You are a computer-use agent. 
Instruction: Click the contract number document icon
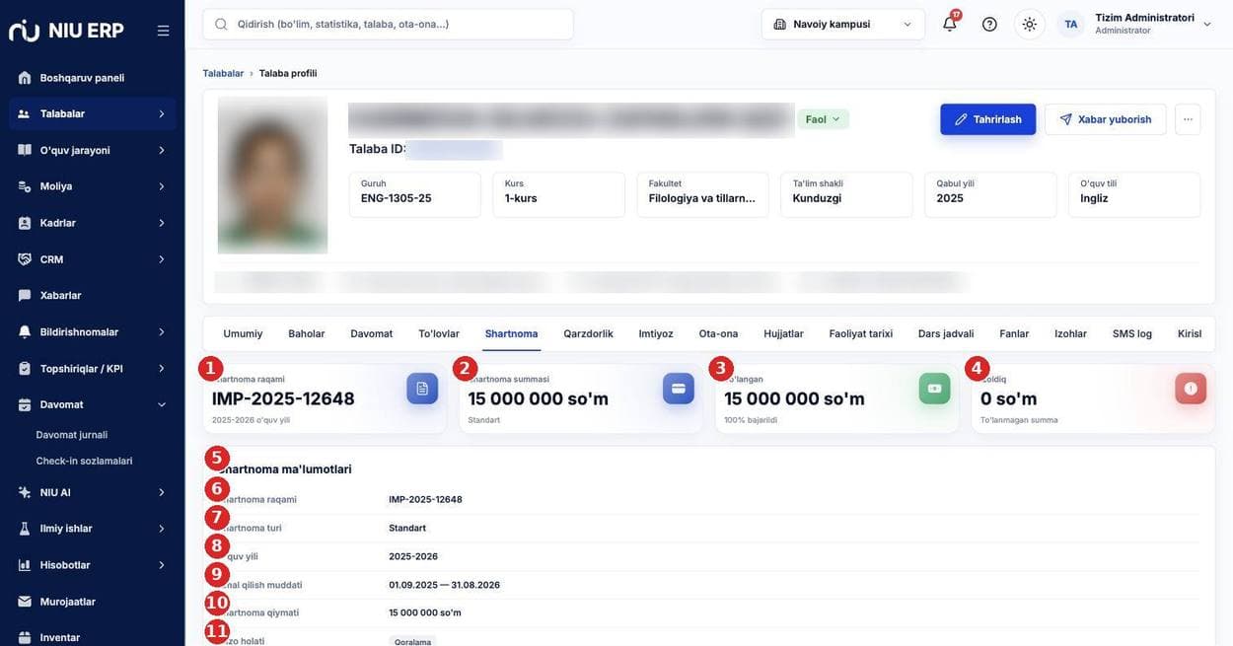tap(422, 389)
